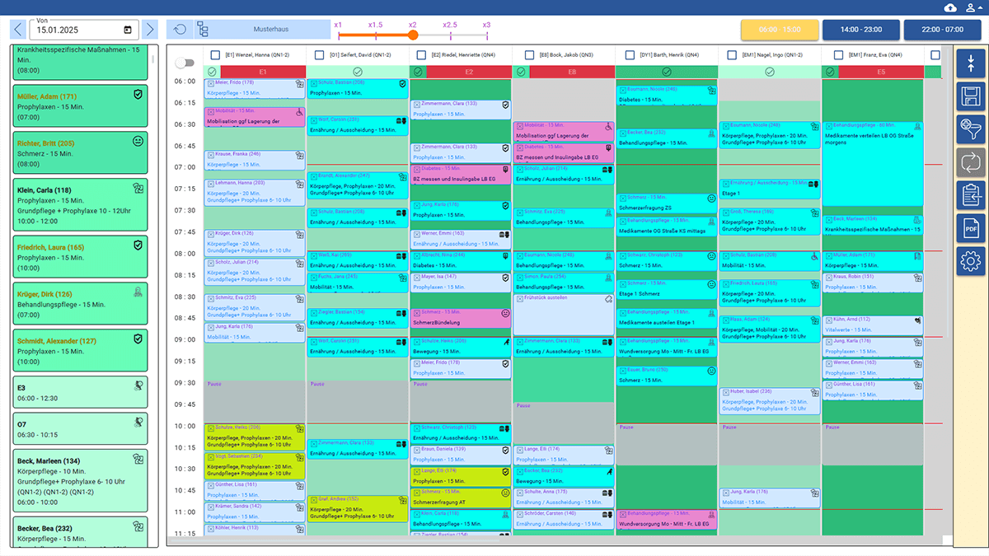
Task: Open settings via the gear icon
Action: [971, 261]
